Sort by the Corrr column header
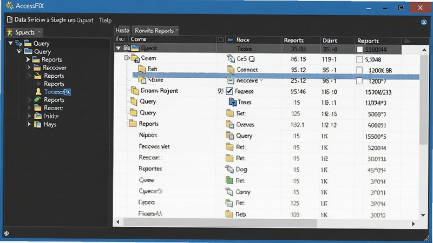 pos(172,39)
